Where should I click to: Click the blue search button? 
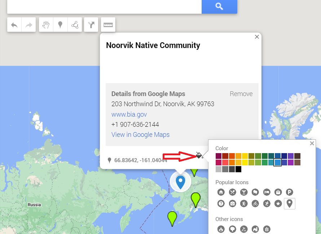click(x=219, y=6)
